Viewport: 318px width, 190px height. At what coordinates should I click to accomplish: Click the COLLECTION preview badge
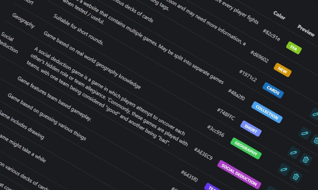pos(267,112)
